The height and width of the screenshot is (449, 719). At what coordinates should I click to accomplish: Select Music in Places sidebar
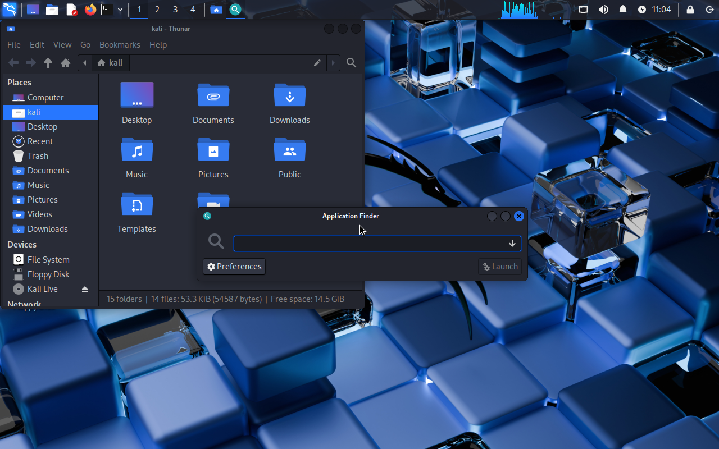coord(51,185)
